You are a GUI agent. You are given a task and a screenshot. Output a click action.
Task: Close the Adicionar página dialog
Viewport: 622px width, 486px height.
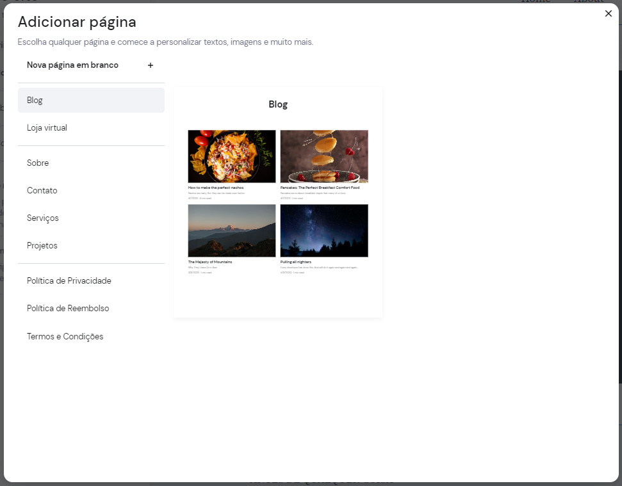coord(608,13)
